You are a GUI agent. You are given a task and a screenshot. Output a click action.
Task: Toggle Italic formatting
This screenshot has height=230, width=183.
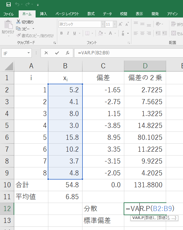68,33
